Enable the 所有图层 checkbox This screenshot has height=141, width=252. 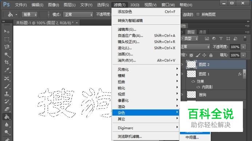(x=198, y=15)
